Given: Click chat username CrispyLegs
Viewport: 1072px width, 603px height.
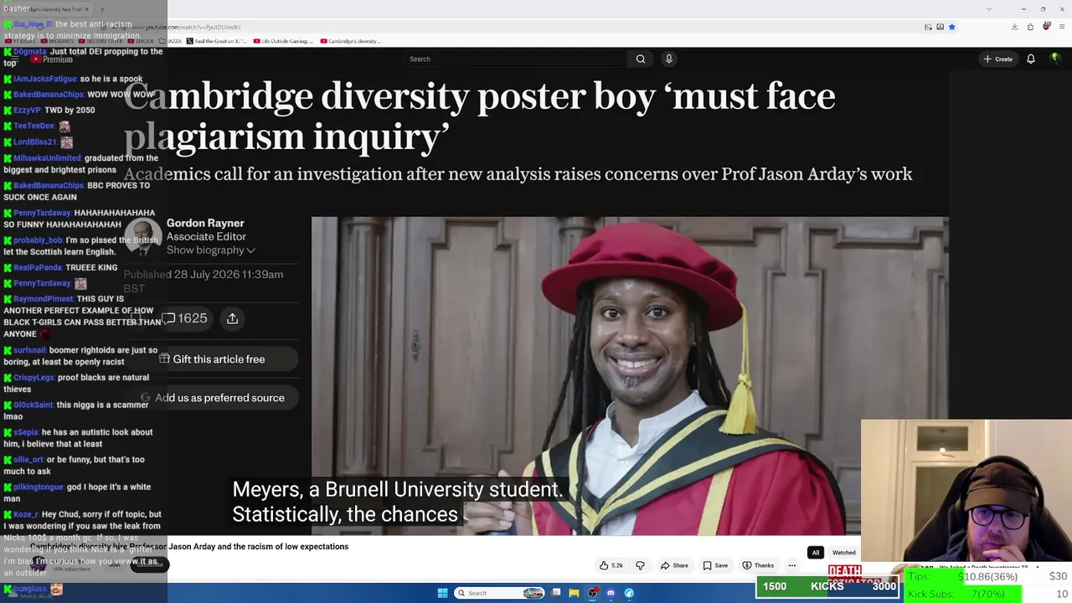Looking at the screenshot, I should (34, 378).
